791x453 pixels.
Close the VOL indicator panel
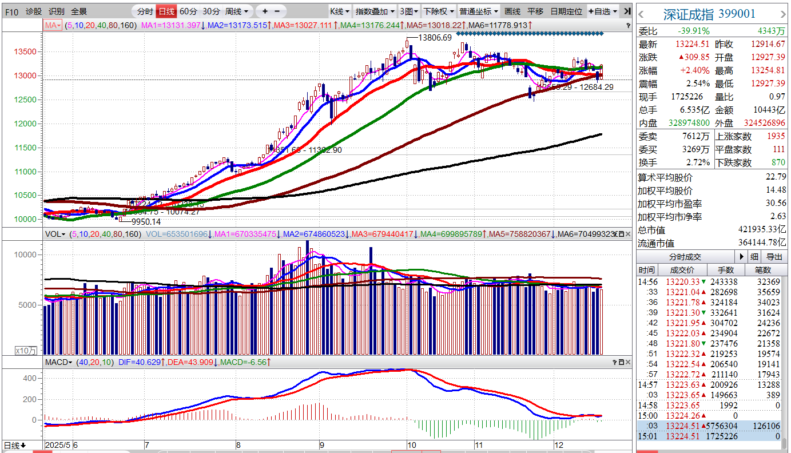pyautogui.click(x=628, y=234)
